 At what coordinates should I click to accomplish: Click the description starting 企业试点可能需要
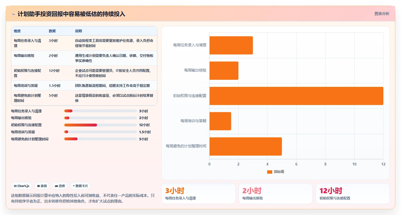pos(113,73)
